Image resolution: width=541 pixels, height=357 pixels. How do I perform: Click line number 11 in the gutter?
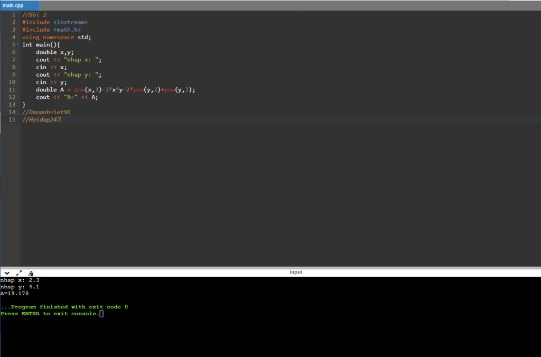12,90
